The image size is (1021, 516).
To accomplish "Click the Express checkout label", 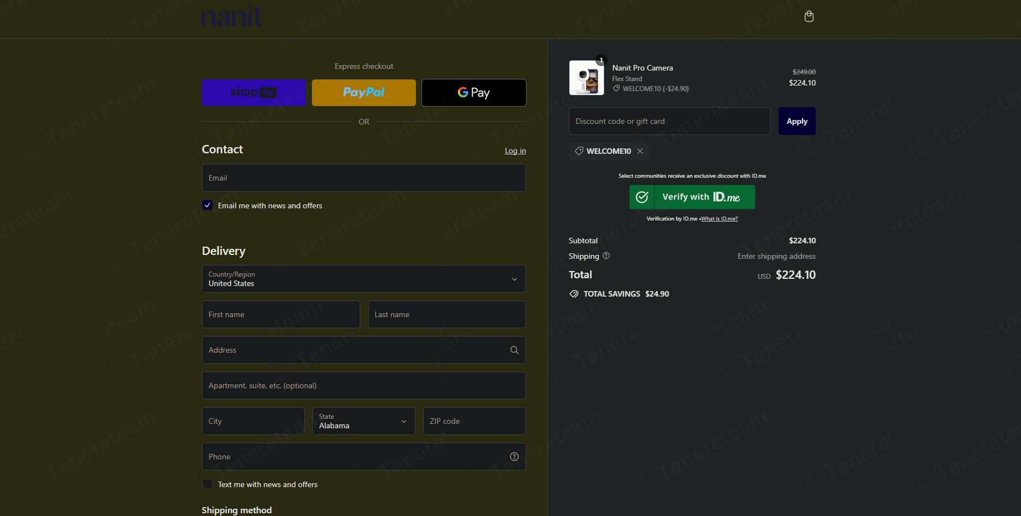I will pos(364,66).
